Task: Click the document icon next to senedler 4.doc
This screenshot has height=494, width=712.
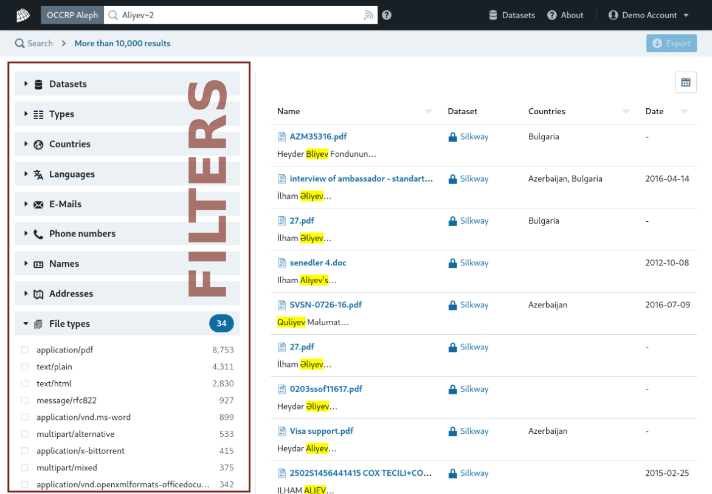Action: (282, 262)
